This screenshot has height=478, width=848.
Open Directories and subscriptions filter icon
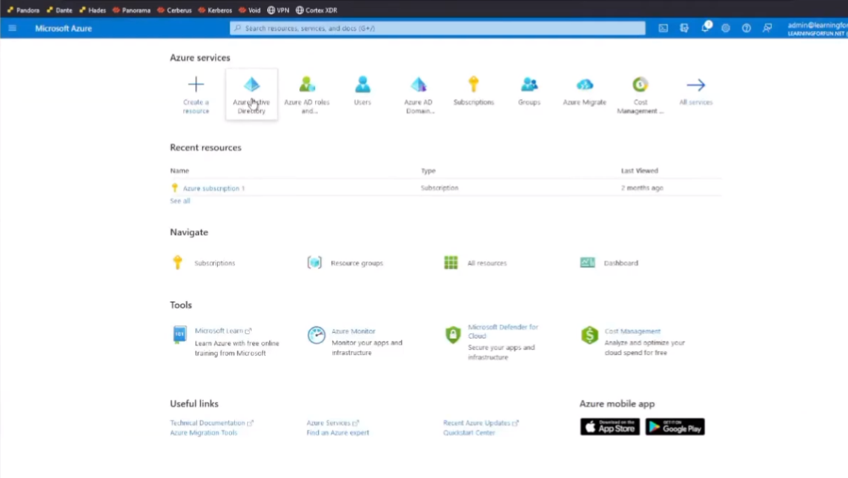point(684,28)
